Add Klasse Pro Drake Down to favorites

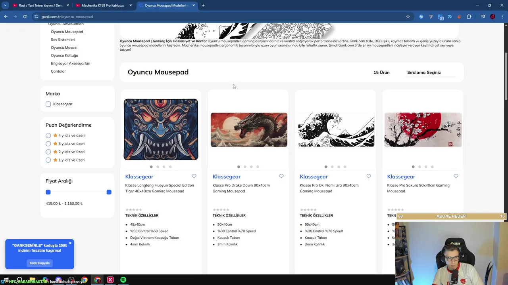coord(281,176)
